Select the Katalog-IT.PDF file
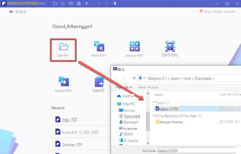 coord(197,109)
